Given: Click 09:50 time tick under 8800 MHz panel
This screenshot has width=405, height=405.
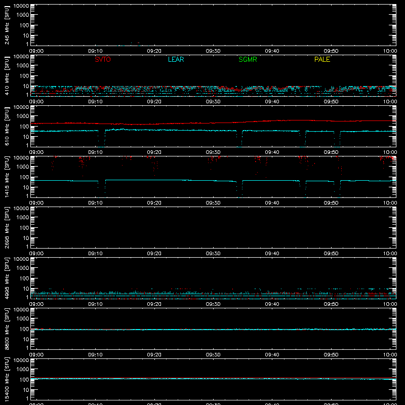Looking at the screenshot, I should point(331,355).
